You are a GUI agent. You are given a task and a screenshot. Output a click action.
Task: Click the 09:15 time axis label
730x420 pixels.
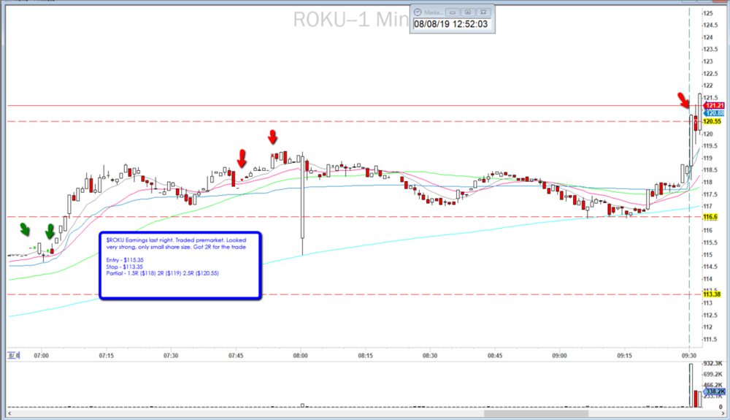625,355
